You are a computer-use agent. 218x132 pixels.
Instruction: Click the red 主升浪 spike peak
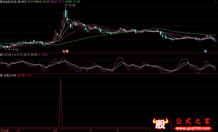coord(60,78)
